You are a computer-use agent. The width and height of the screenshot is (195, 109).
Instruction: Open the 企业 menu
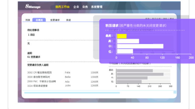click(x=76, y=7)
